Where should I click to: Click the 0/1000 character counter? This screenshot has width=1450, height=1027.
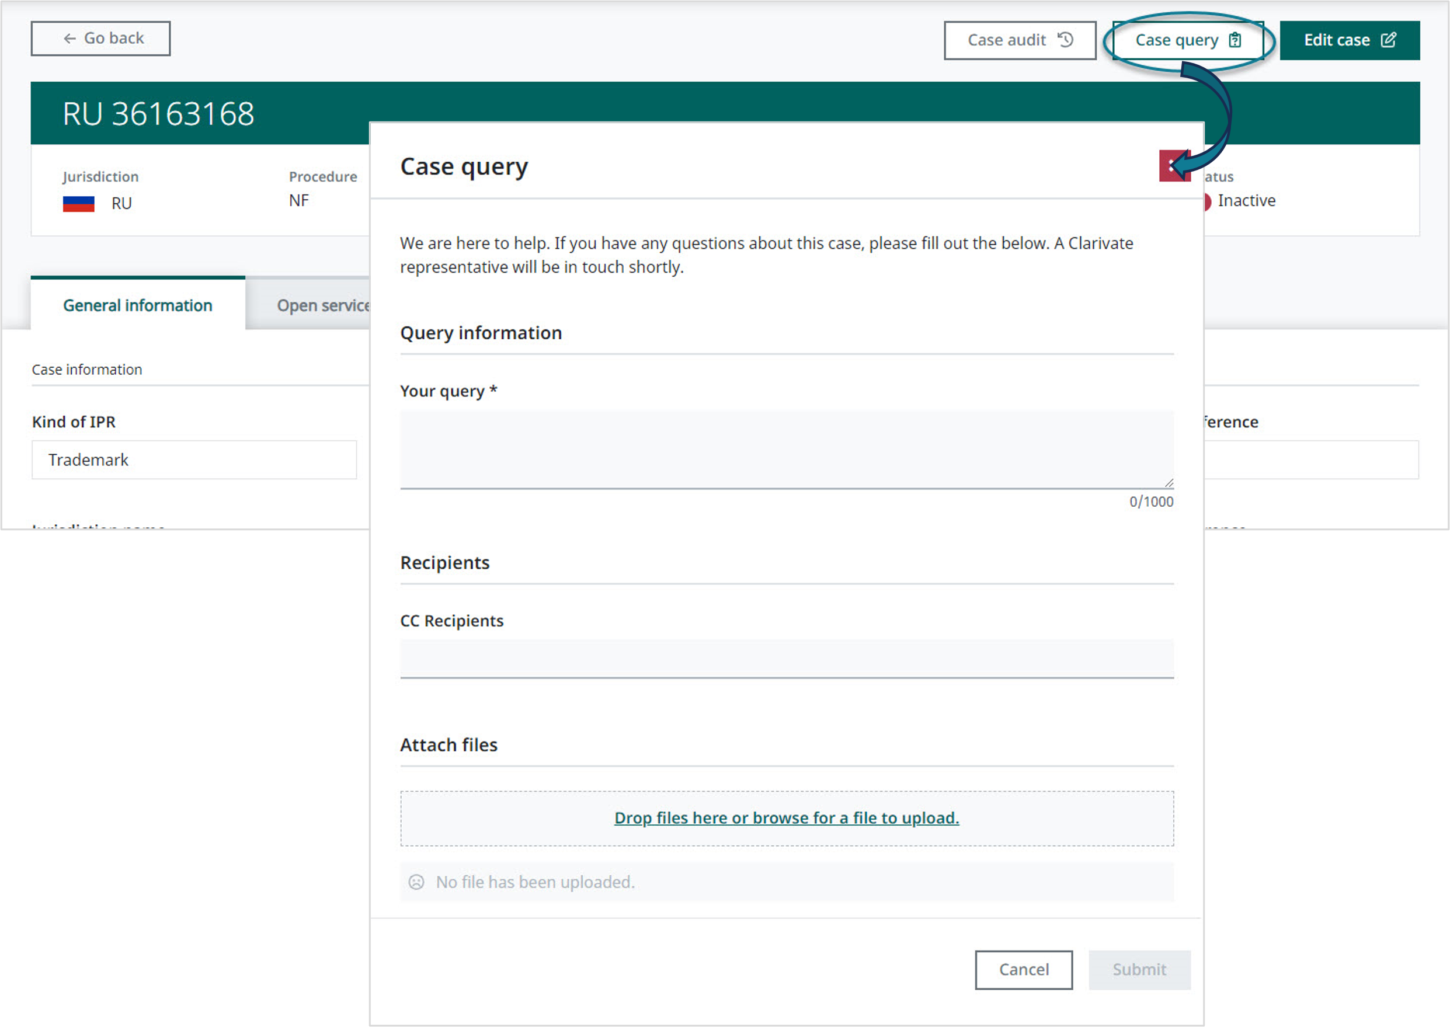(x=1151, y=502)
